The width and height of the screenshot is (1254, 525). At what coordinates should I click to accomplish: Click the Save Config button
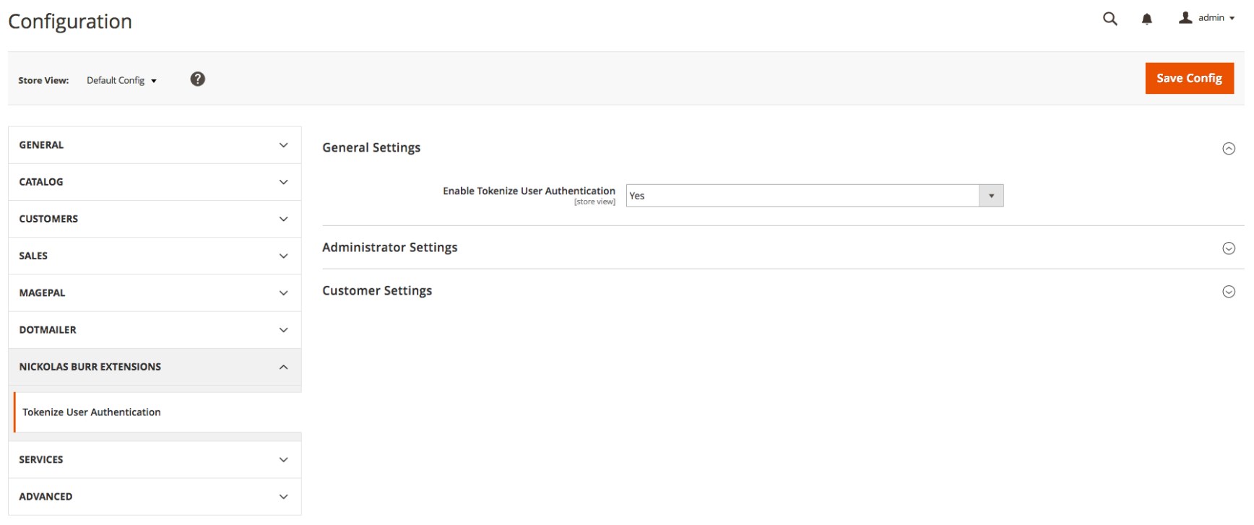tap(1188, 78)
